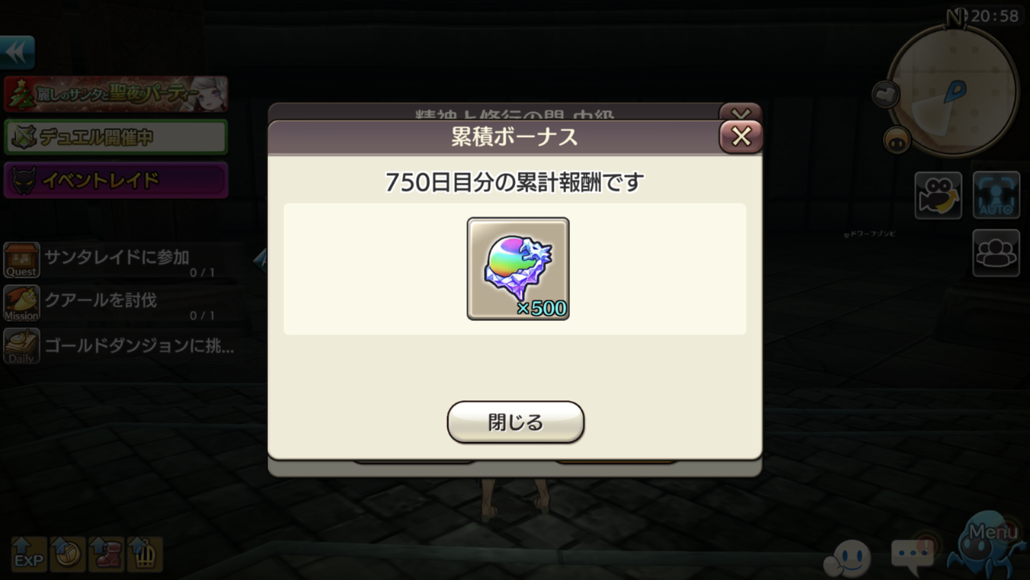Click the 閉じる button
1030x580 pixels.
click(x=516, y=421)
